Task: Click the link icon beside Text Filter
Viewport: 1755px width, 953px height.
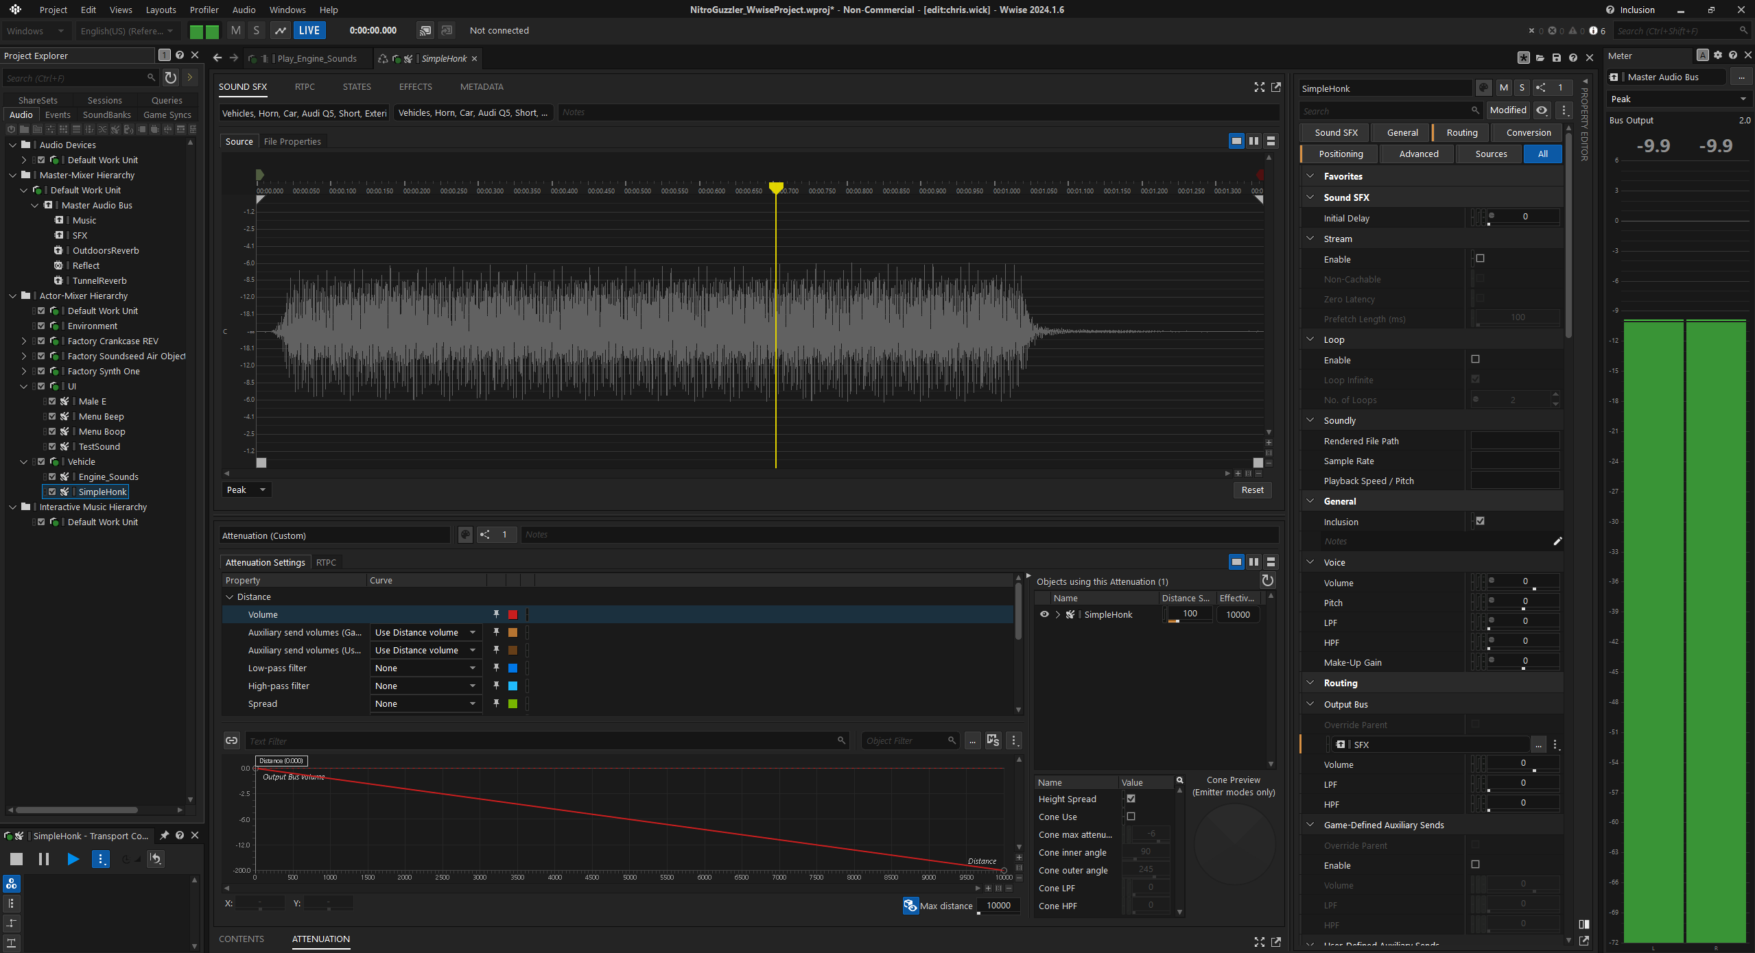Action: click(x=231, y=740)
